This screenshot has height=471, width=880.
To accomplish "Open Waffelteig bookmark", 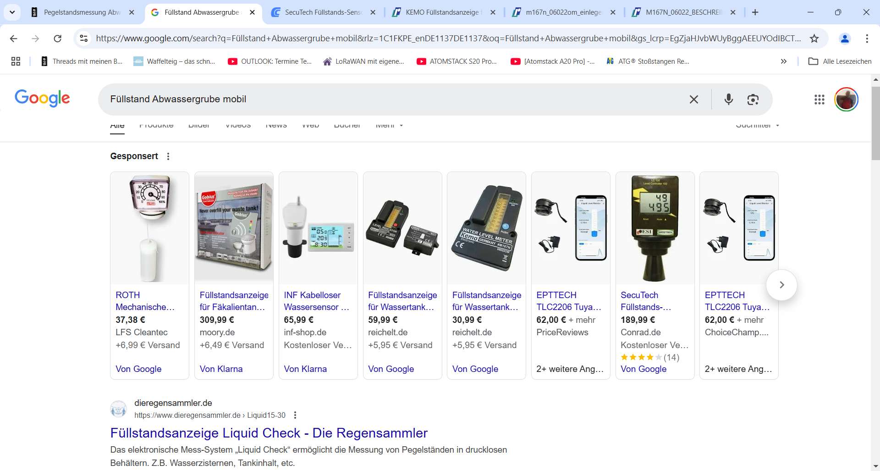I will 174,61.
